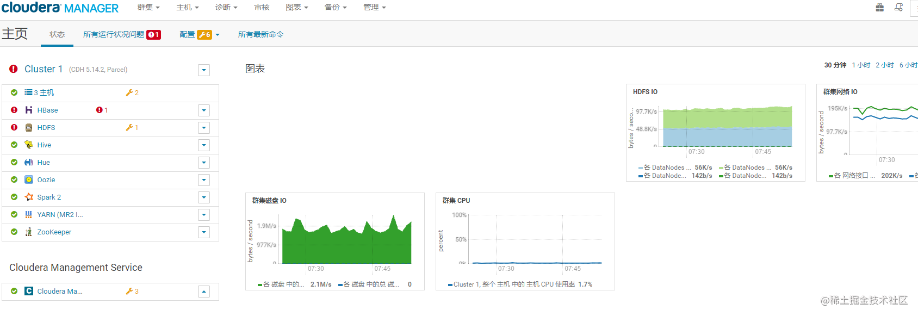
Task: Click the ZooKeeper green health status icon
Action: click(x=14, y=232)
